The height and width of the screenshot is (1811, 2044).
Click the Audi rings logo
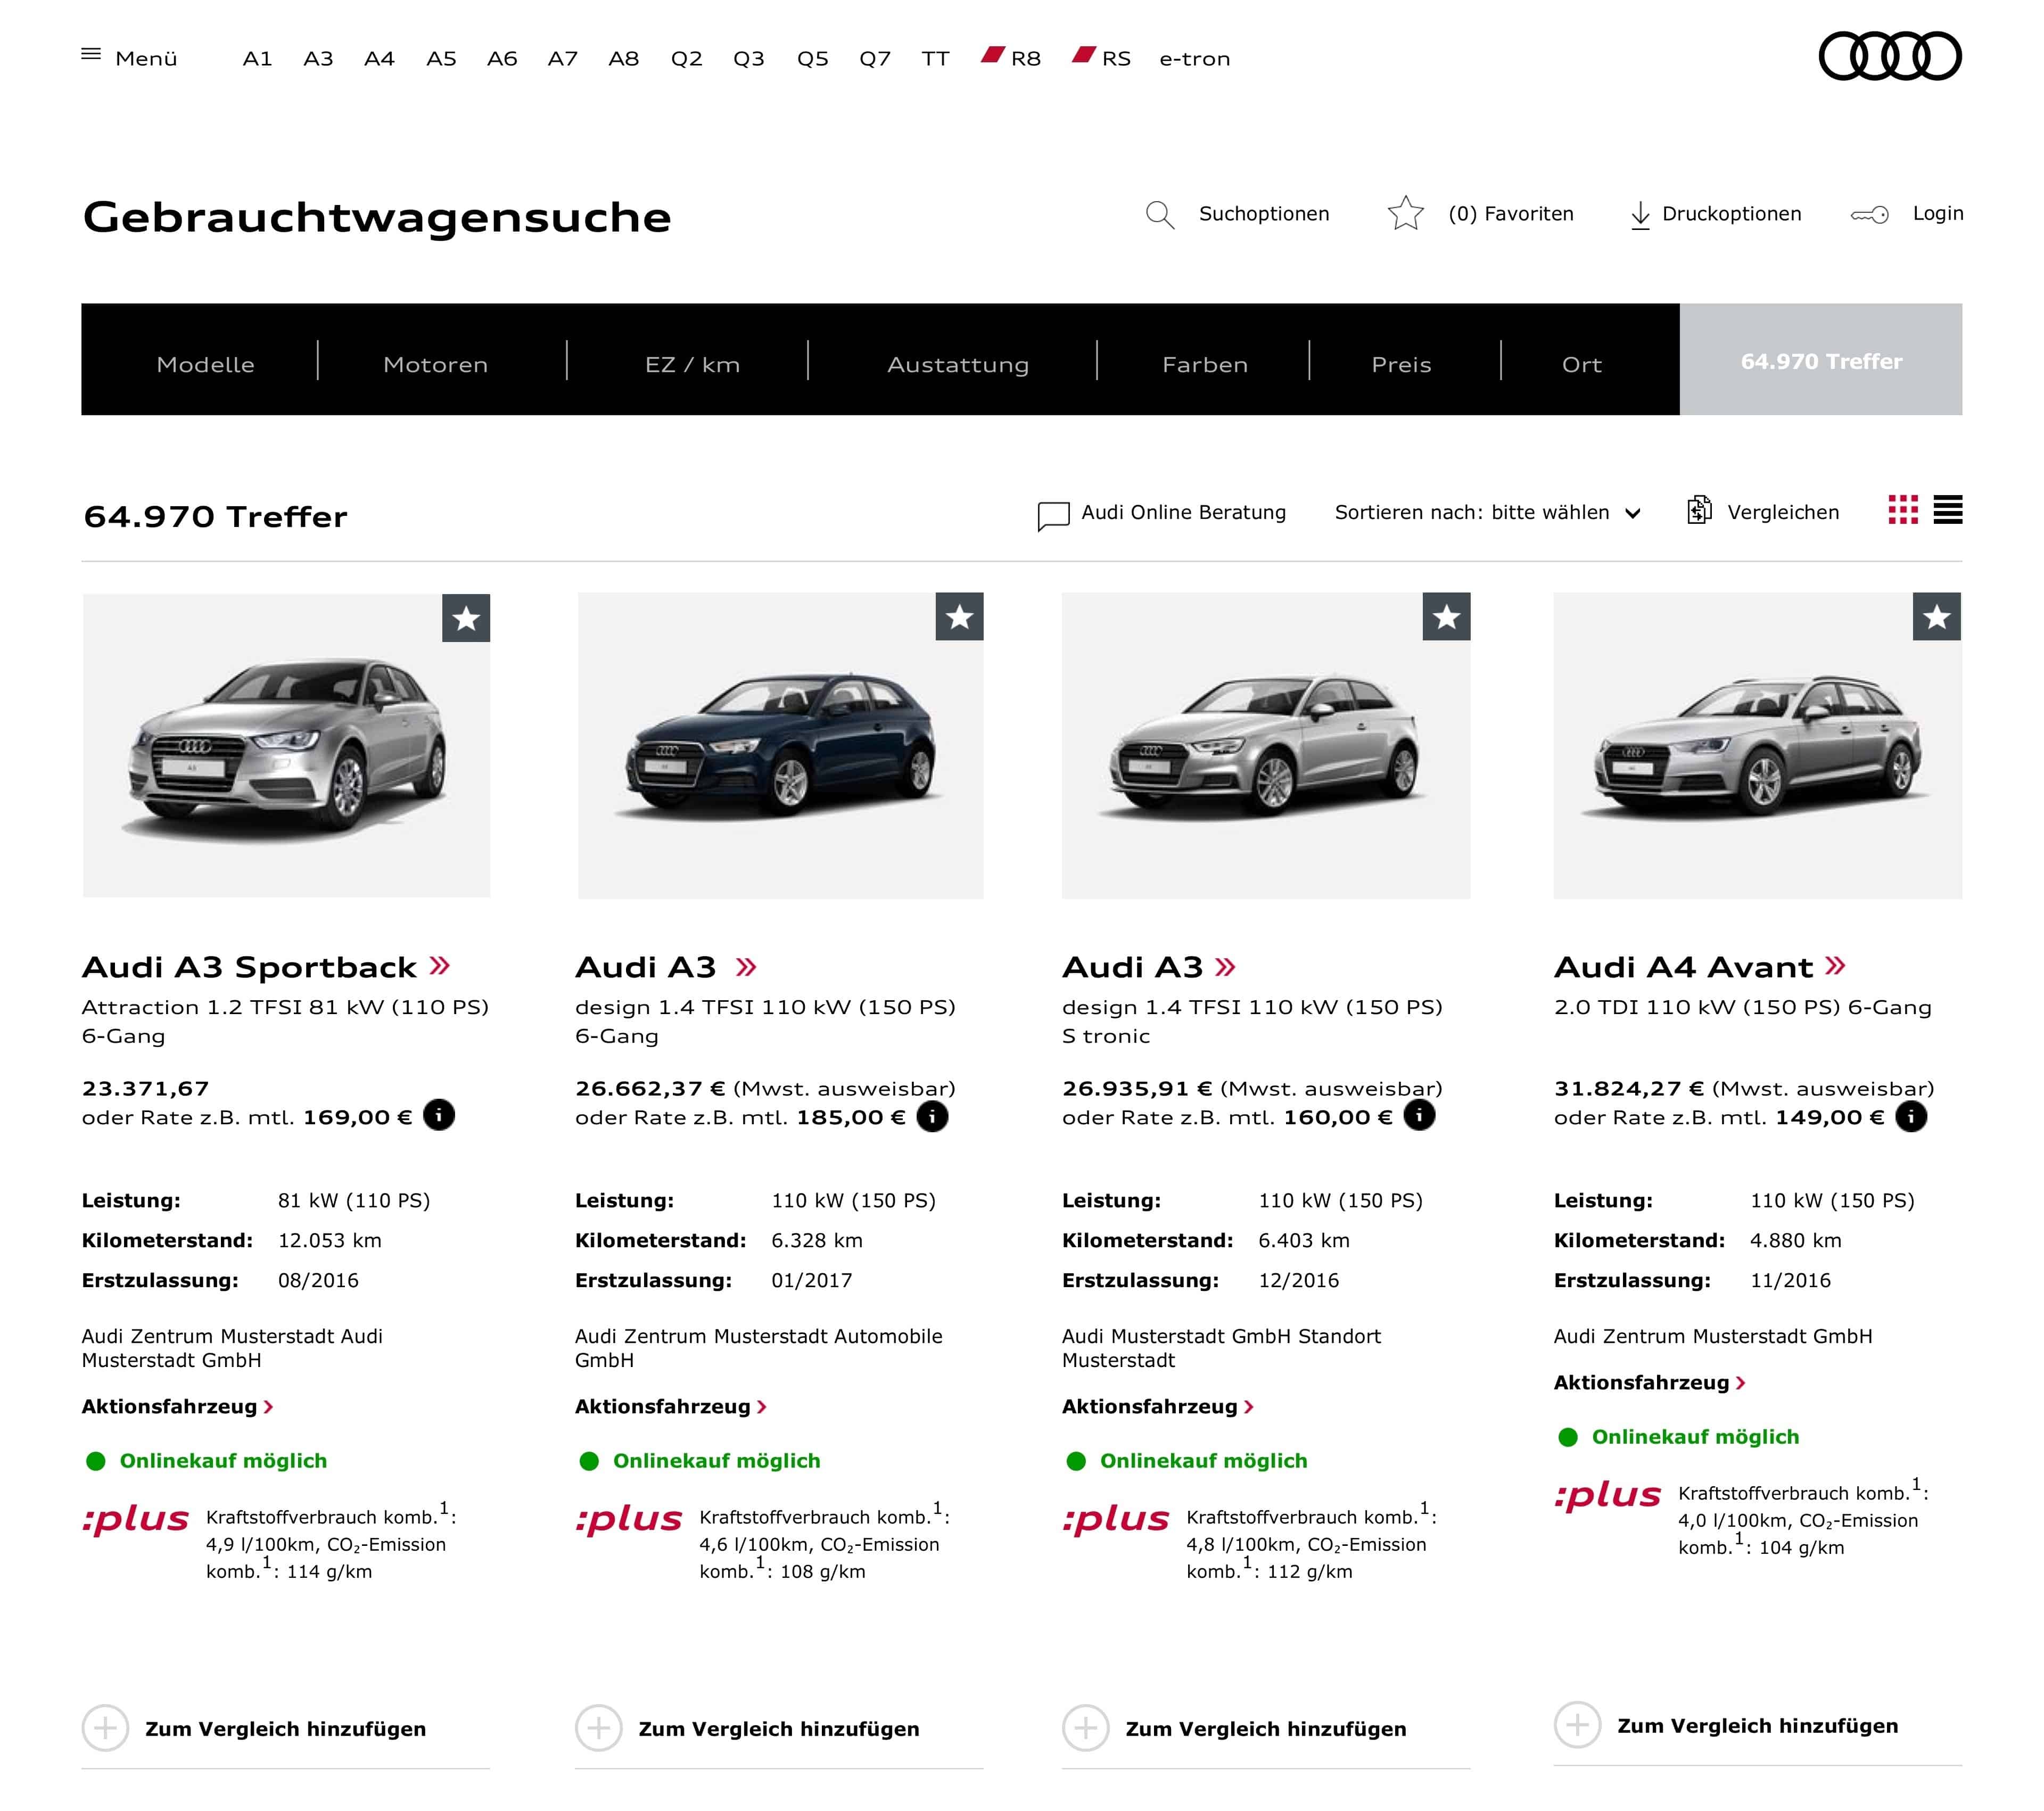(x=1889, y=56)
